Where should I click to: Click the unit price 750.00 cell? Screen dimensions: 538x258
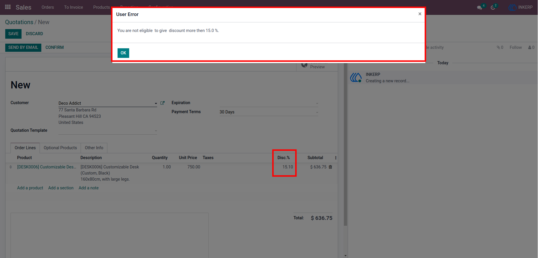tap(194, 167)
